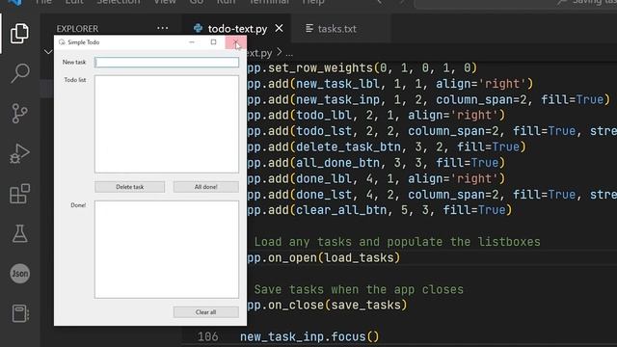The image size is (617, 347).
Task: Click the add(done_lbl code line
Action: 376,178
